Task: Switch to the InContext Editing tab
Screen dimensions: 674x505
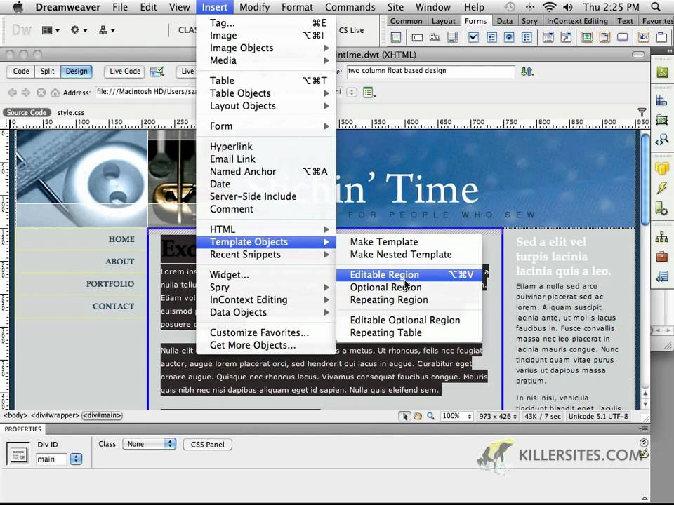Action: [x=577, y=21]
